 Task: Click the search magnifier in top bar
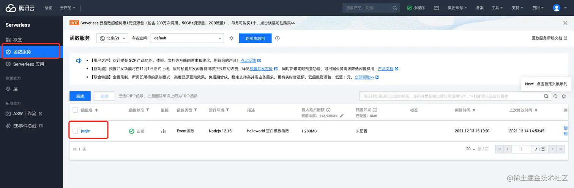tap(395, 8)
